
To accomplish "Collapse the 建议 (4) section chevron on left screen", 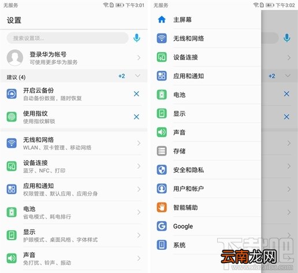I will (x=137, y=76).
